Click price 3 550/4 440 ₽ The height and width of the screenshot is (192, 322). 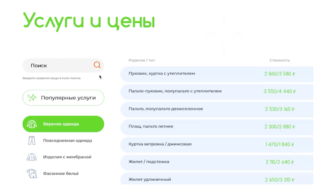pyautogui.click(x=280, y=91)
